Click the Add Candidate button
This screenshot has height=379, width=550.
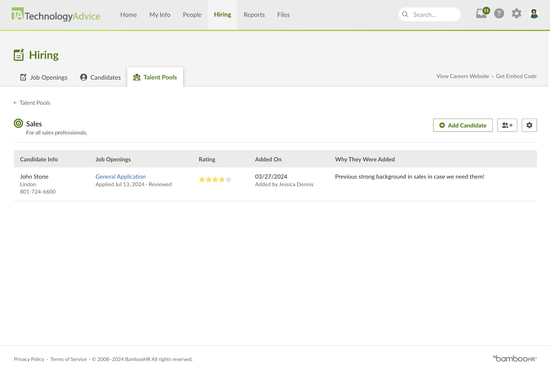coord(463,125)
